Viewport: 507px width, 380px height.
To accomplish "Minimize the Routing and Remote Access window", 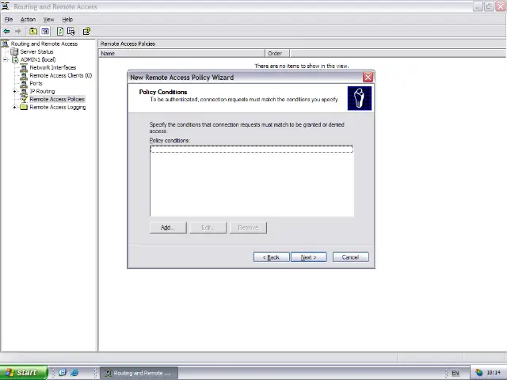I will click(x=478, y=6).
